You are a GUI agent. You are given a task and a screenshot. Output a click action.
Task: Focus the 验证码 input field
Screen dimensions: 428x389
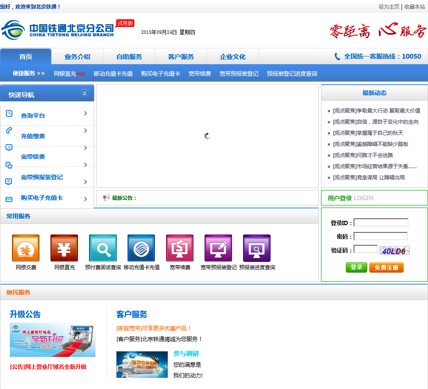[x=366, y=249]
